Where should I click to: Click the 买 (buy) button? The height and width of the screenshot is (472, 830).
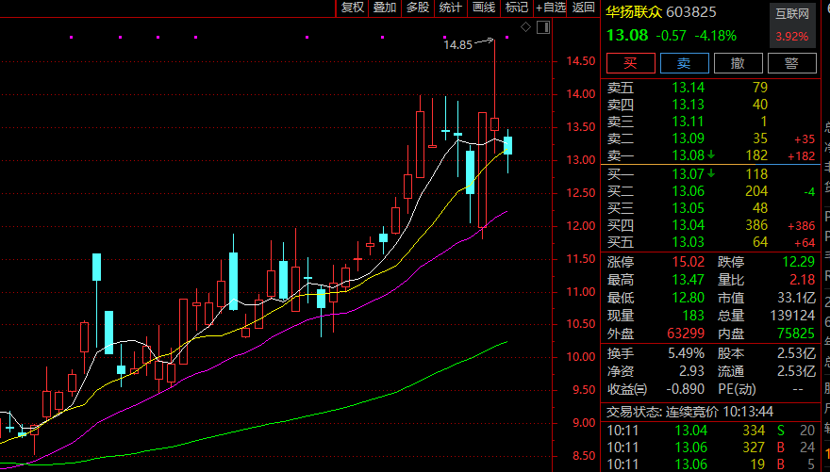[x=629, y=63]
